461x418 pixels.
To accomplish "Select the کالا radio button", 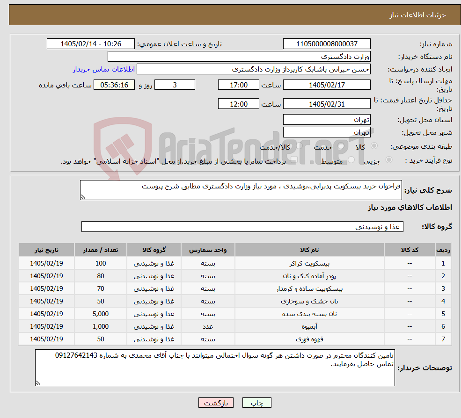I will pyautogui.click(x=374, y=146).
